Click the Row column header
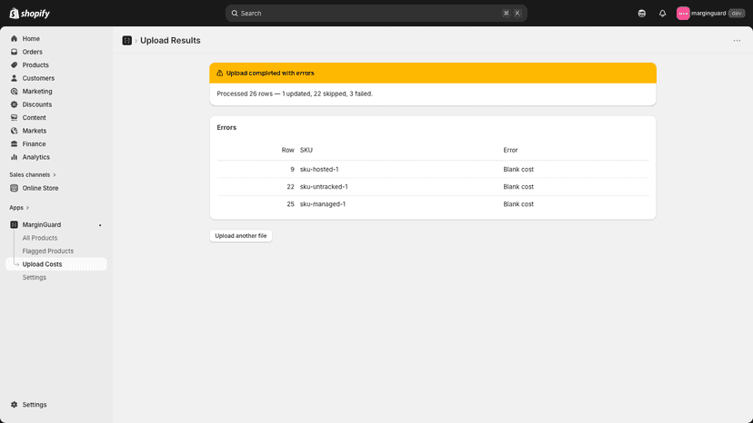The height and width of the screenshot is (423, 753). coord(287,150)
